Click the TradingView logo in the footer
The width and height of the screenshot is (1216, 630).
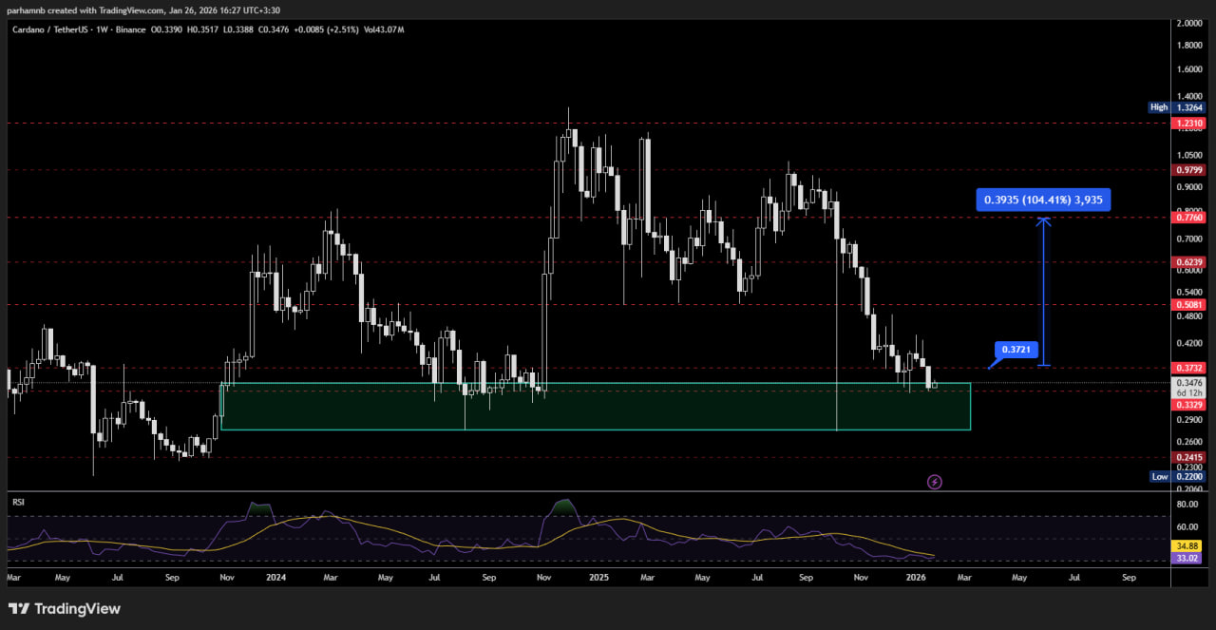pyautogui.click(x=65, y=608)
